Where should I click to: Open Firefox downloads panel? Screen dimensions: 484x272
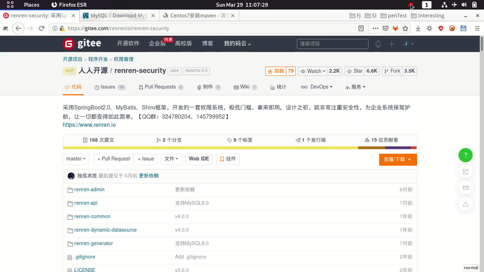point(418,28)
